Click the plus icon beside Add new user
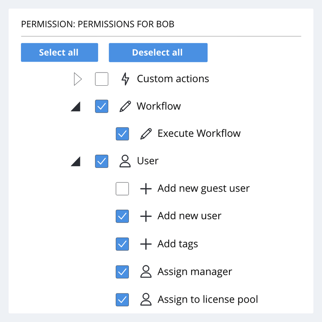This screenshot has width=322, height=322. (x=146, y=216)
